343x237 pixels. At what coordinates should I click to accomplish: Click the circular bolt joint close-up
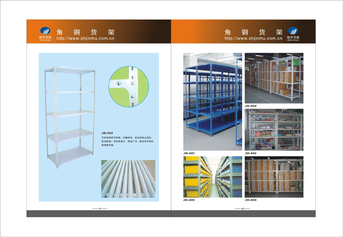coord(126,86)
